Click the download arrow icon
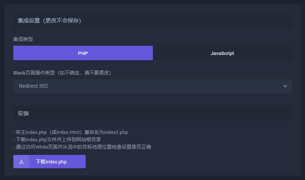305x180 pixels. pyautogui.click(x=21, y=162)
